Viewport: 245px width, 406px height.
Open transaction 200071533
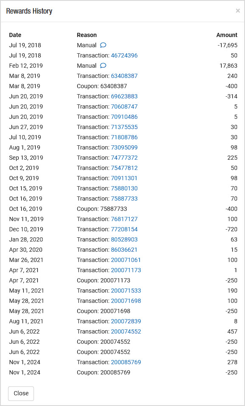point(126,291)
